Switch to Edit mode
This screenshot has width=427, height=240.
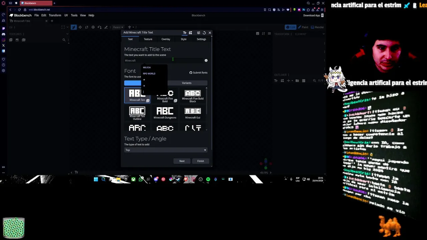291,27
